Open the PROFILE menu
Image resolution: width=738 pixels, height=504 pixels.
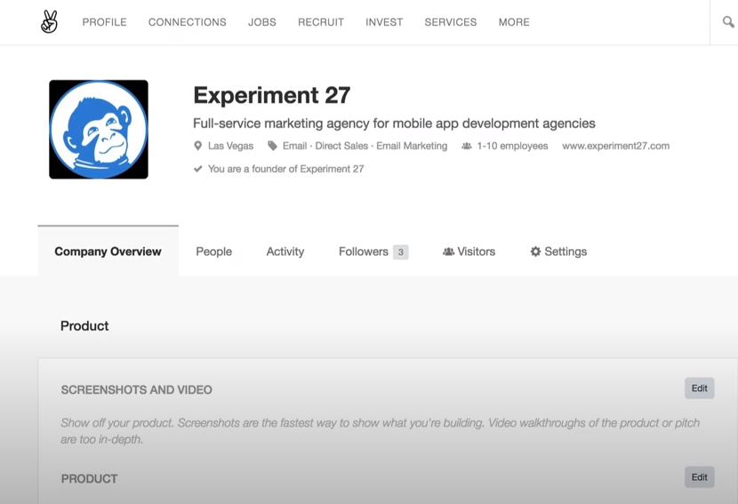pyautogui.click(x=105, y=22)
